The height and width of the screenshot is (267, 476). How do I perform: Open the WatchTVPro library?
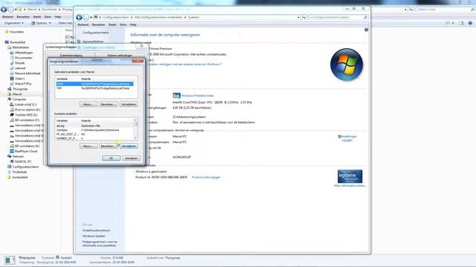(x=23, y=84)
